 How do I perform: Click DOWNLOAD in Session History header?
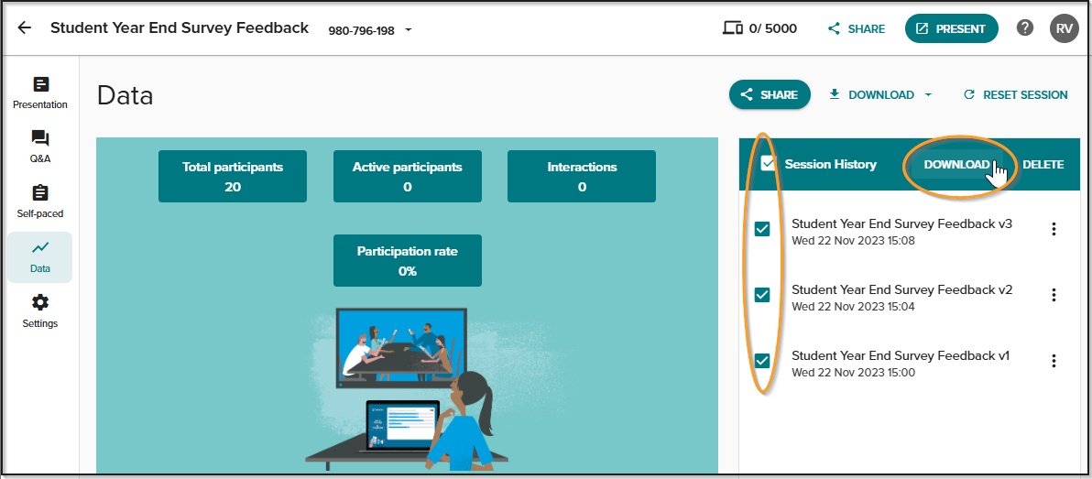[957, 165]
